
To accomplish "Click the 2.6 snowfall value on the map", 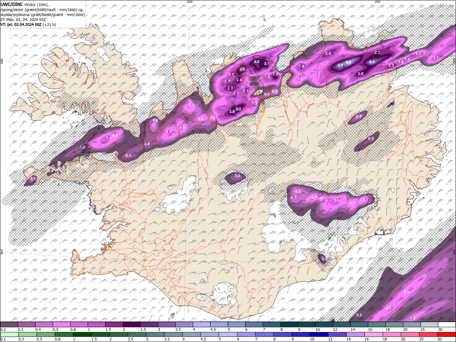I will pos(361,74).
